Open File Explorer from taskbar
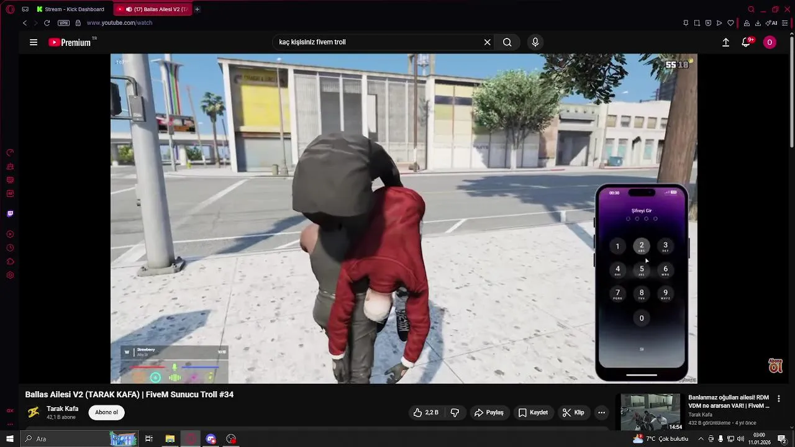 coord(170,439)
